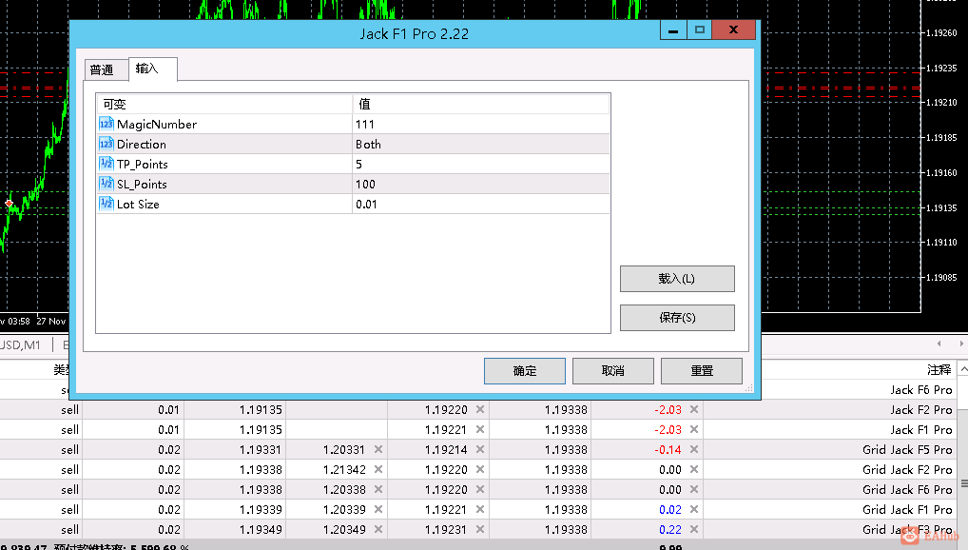Remove stop loss 1.20339 on Grid Jack F1 Pro order
Screen dimensions: 968x550
pos(378,509)
